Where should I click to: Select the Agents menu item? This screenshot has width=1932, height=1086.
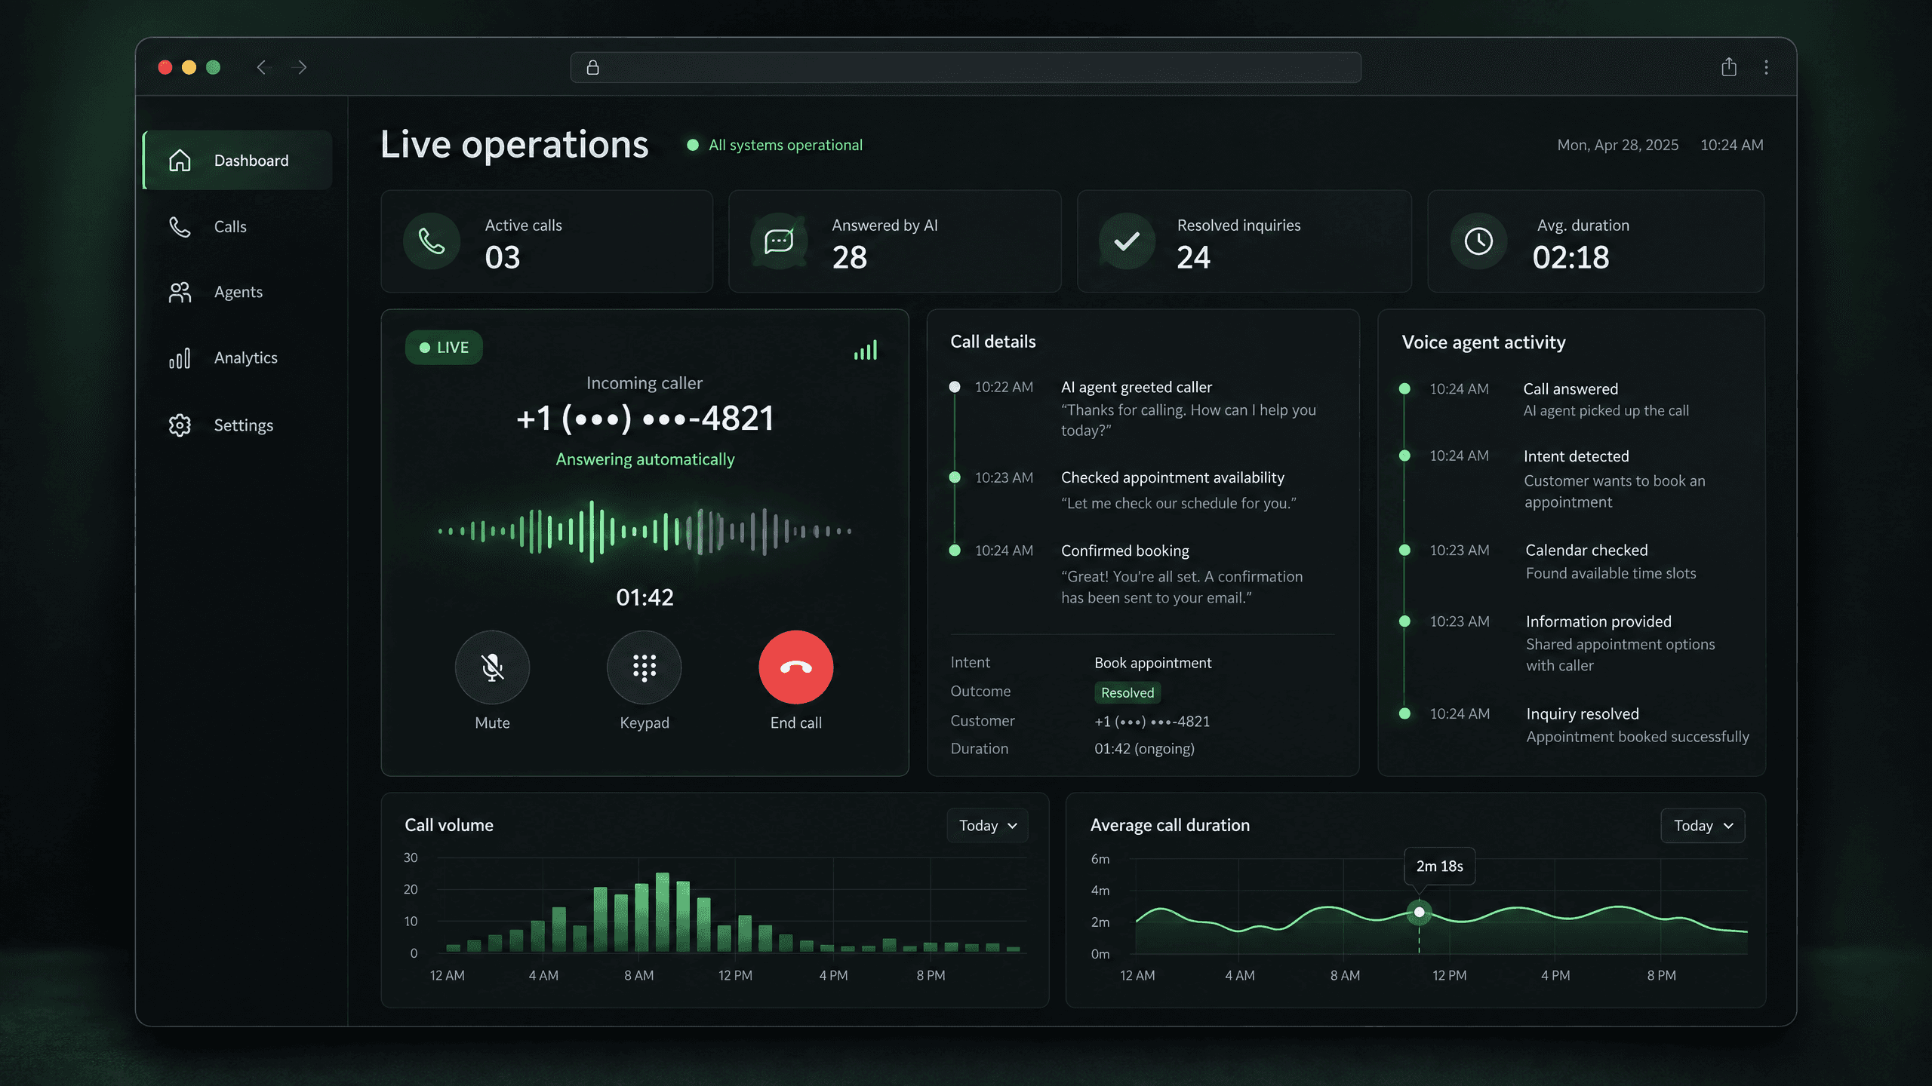(238, 293)
